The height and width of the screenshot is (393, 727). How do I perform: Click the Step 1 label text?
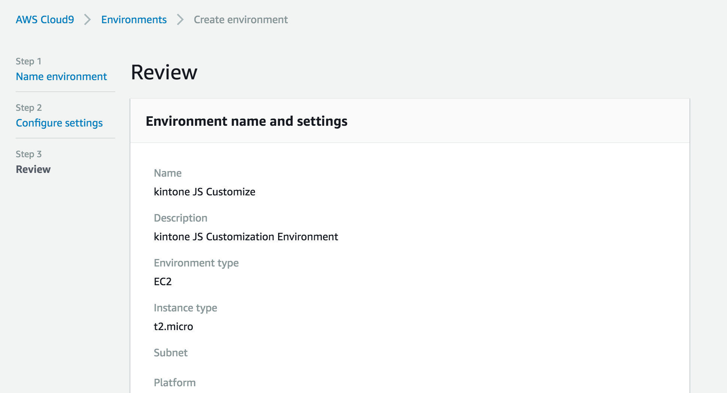coord(28,61)
